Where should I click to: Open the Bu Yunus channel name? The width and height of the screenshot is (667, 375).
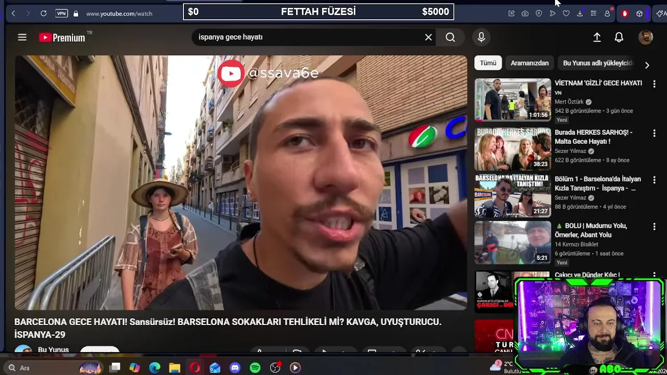(53, 349)
